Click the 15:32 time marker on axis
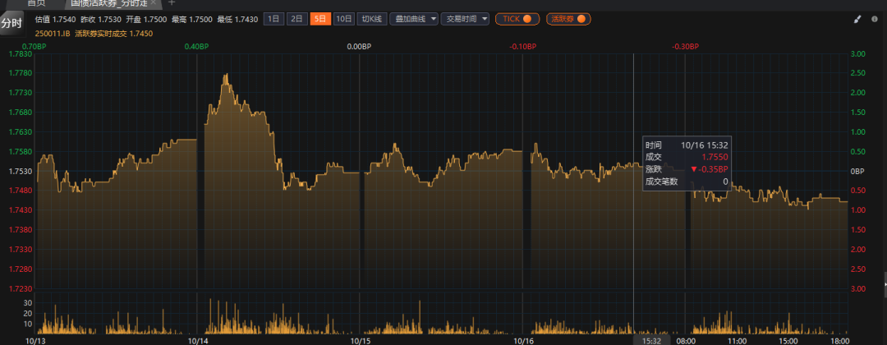Image resolution: width=887 pixels, height=345 pixels. tap(652, 339)
